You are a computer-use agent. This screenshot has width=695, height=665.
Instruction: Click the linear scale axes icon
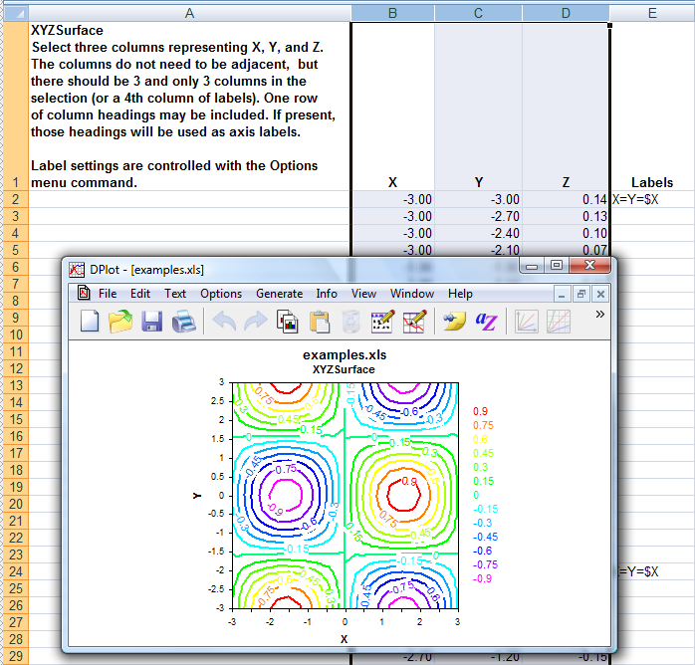[526, 322]
